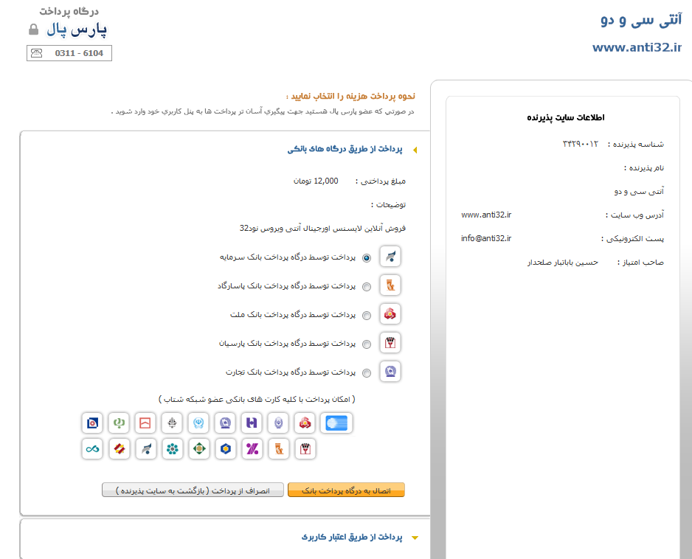Click the pale purple oval emblem between Saderat and Mellat icons

pos(278,423)
